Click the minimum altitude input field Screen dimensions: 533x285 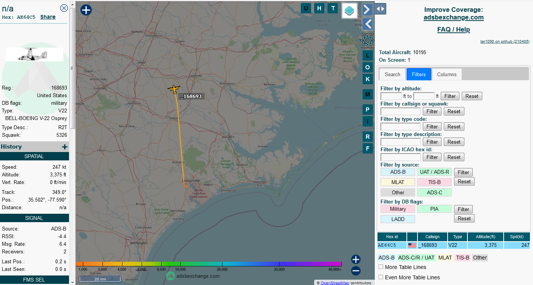tap(391, 96)
